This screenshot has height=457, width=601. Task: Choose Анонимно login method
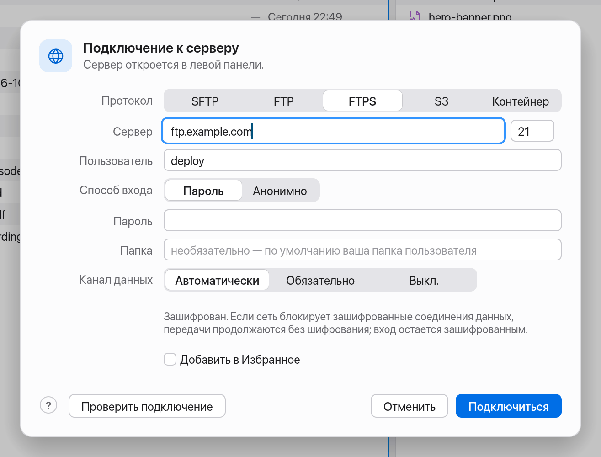point(280,191)
